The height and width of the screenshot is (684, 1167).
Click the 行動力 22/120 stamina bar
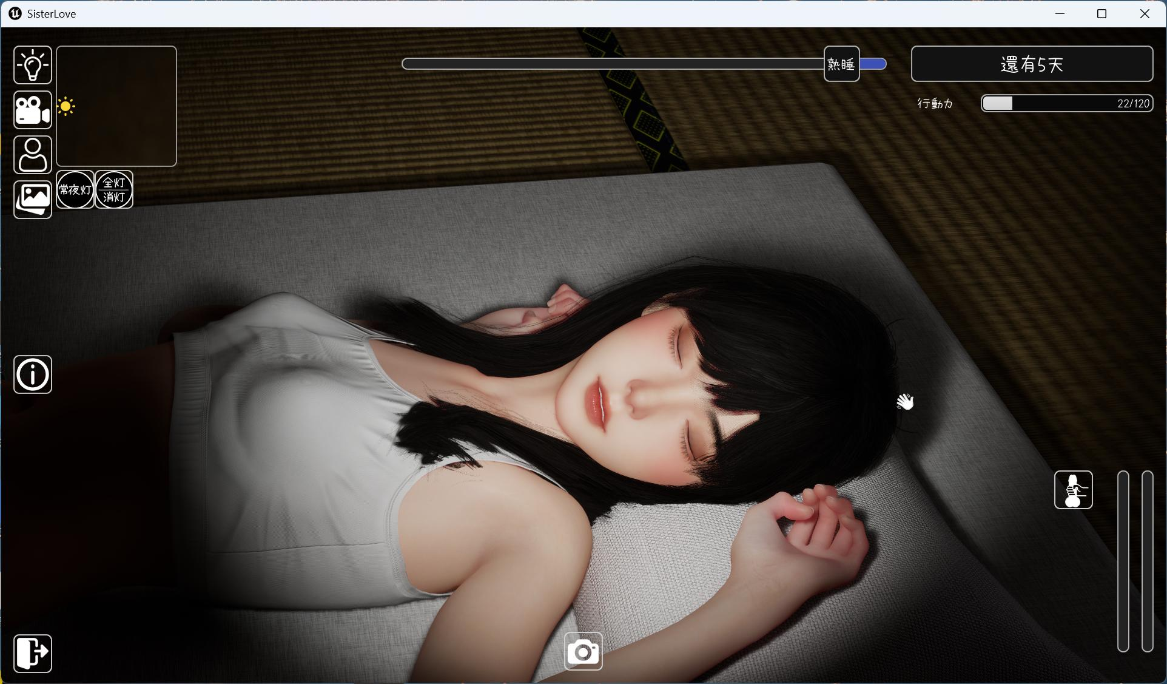(1066, 103)
